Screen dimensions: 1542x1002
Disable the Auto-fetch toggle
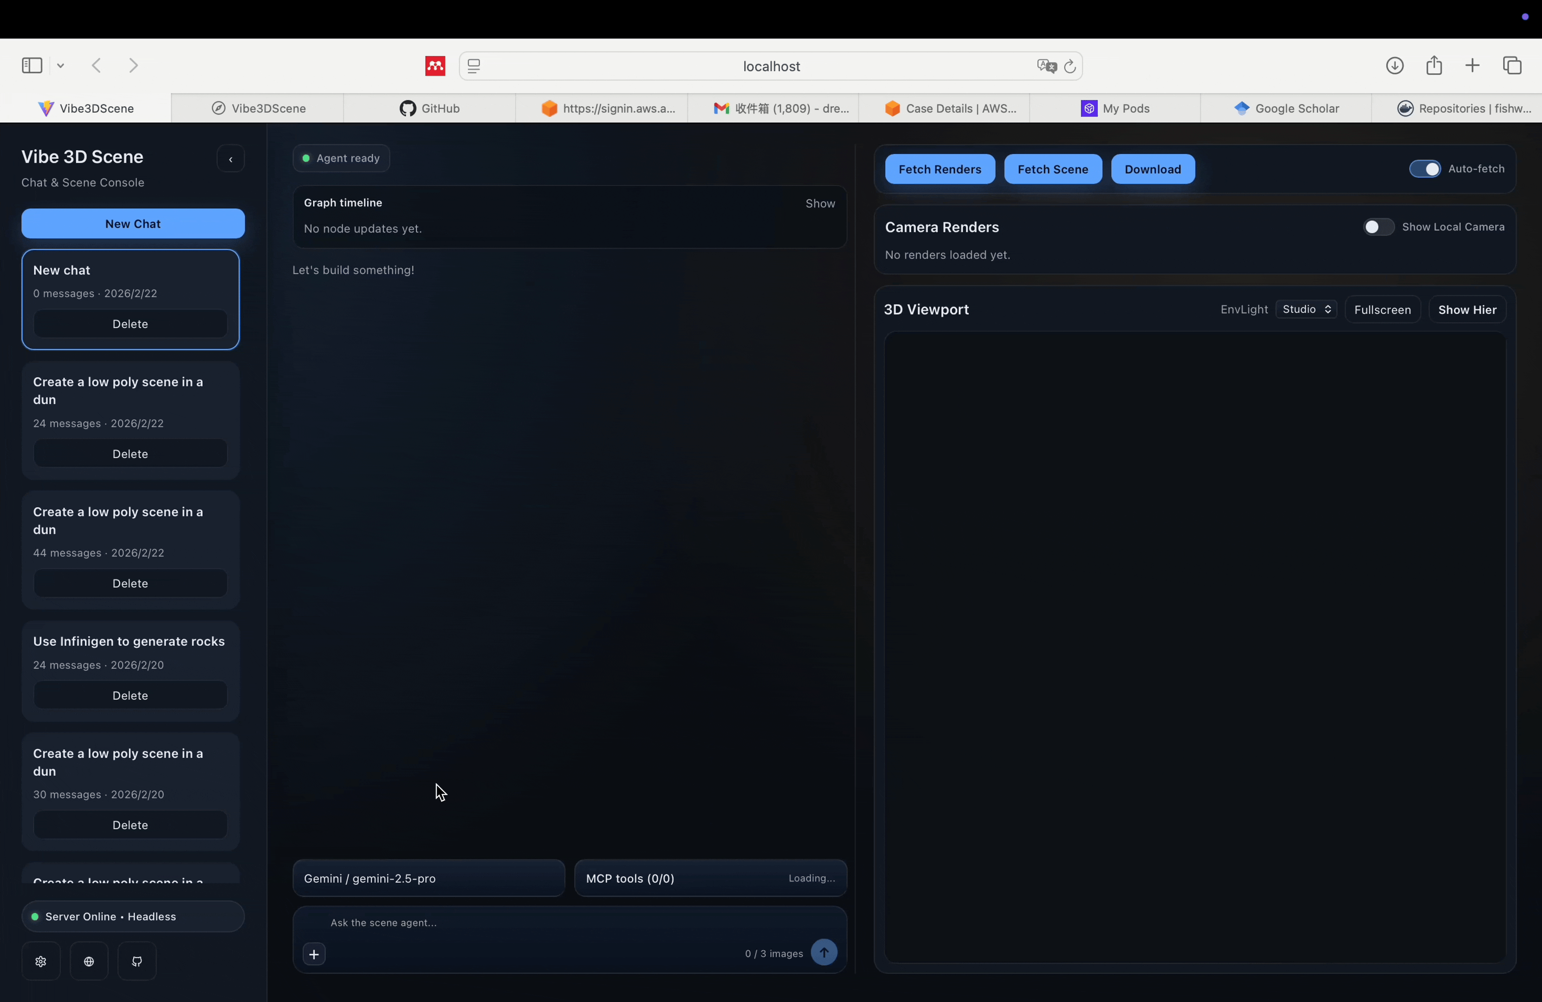(1424, 169)
